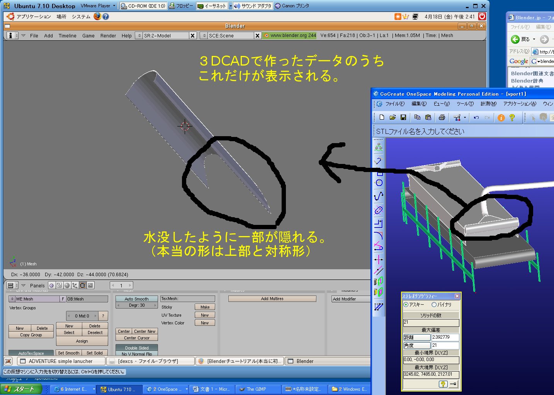The width and height of the screenshot is (554, 395).
Task: Open Blender Script context panel icon
Action: pos(59,285)
